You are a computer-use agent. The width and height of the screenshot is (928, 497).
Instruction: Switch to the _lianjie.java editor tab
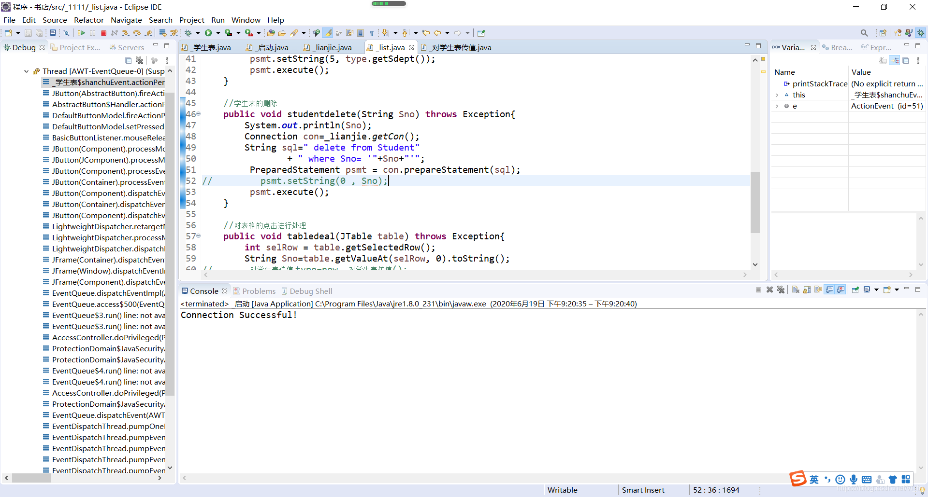(x=328, y=47)
